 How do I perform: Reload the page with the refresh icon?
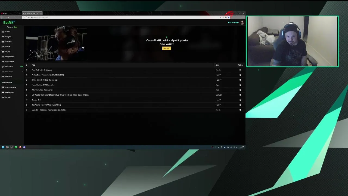9,17
